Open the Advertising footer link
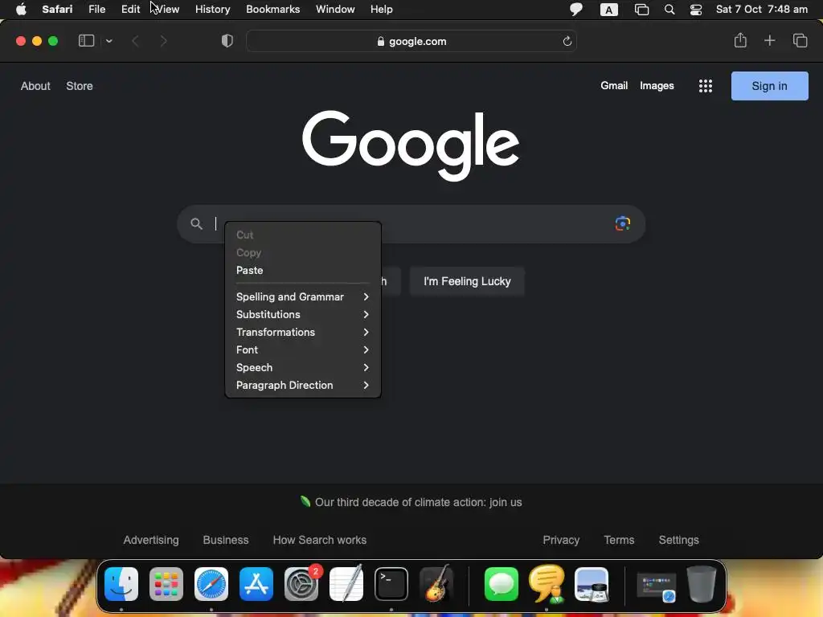 coord(151,540)
